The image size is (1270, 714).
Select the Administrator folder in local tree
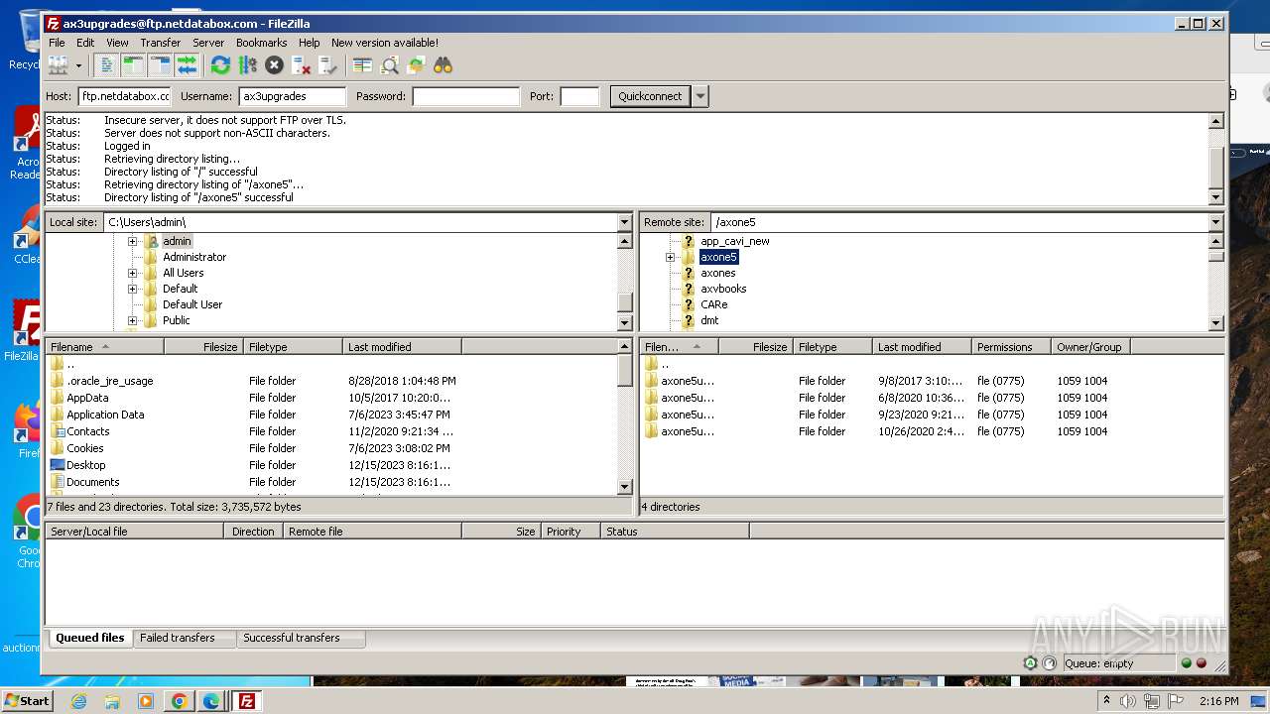(194, 257)
